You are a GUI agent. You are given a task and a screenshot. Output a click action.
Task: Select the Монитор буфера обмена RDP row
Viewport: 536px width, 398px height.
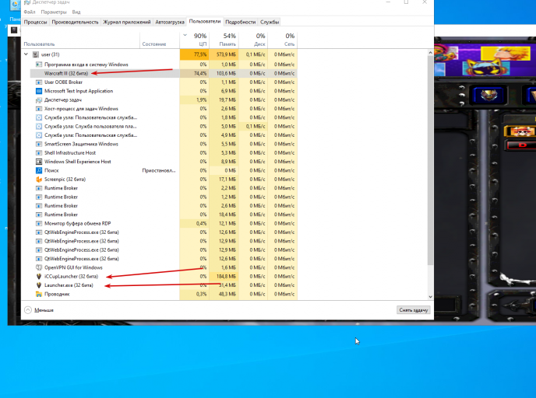164,223
